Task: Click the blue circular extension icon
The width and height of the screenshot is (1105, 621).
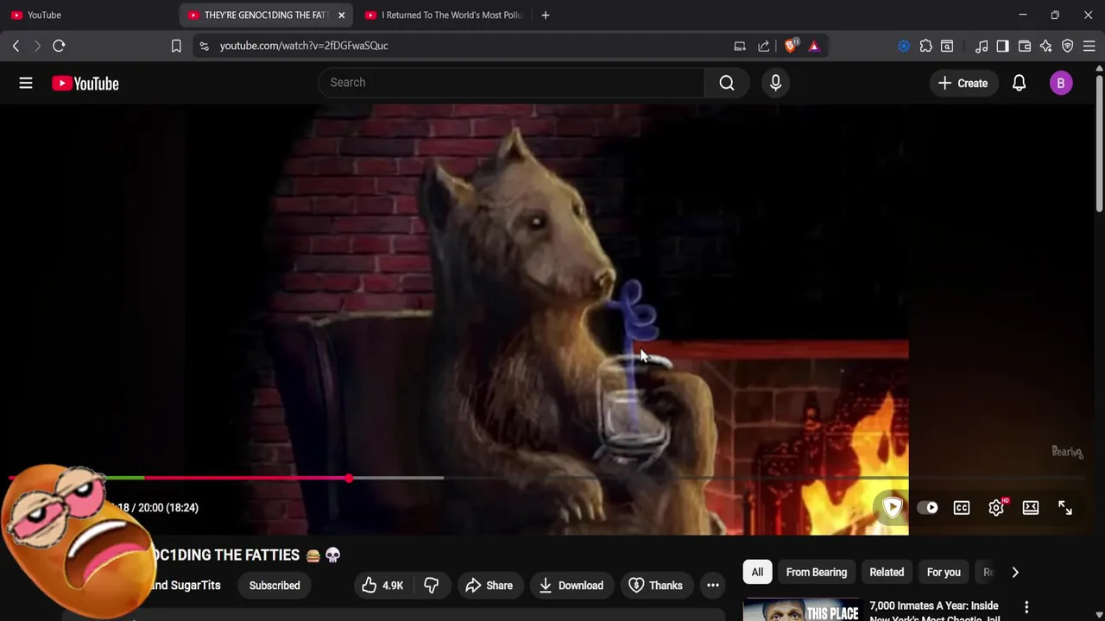Action: 904,46
